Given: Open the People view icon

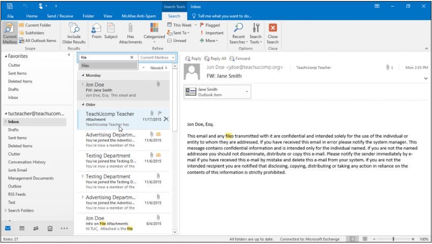Looking at the screenshot, I should tap(36, 228).
